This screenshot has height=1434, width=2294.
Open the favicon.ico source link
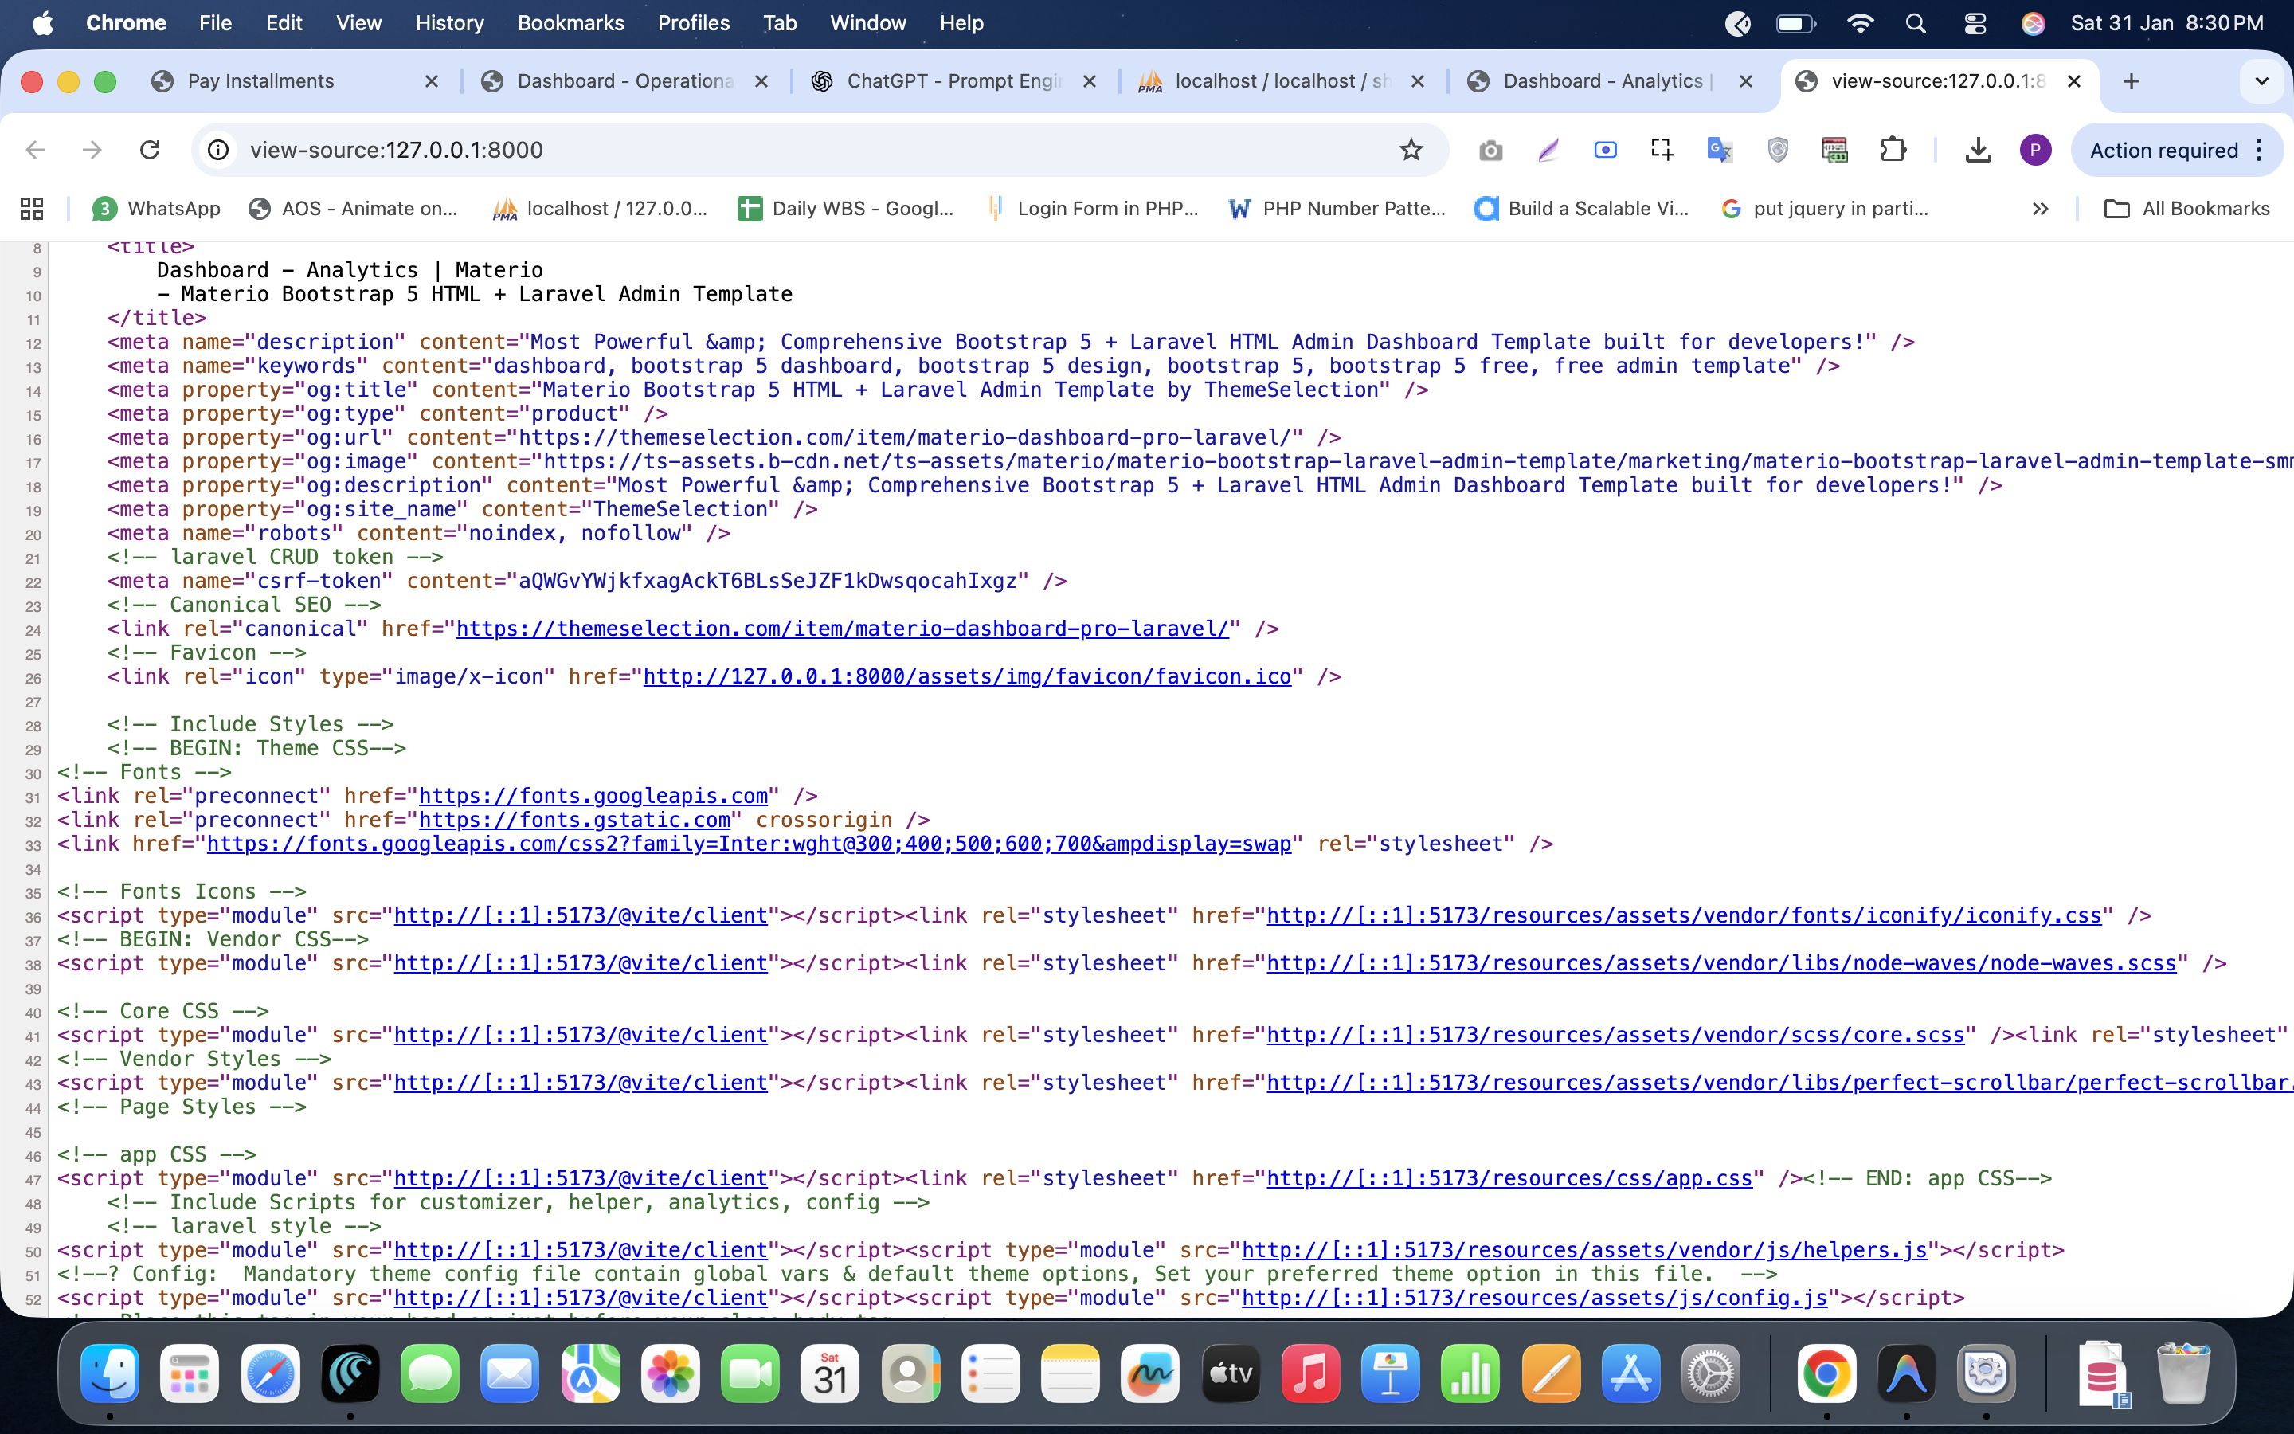[966, 676]
